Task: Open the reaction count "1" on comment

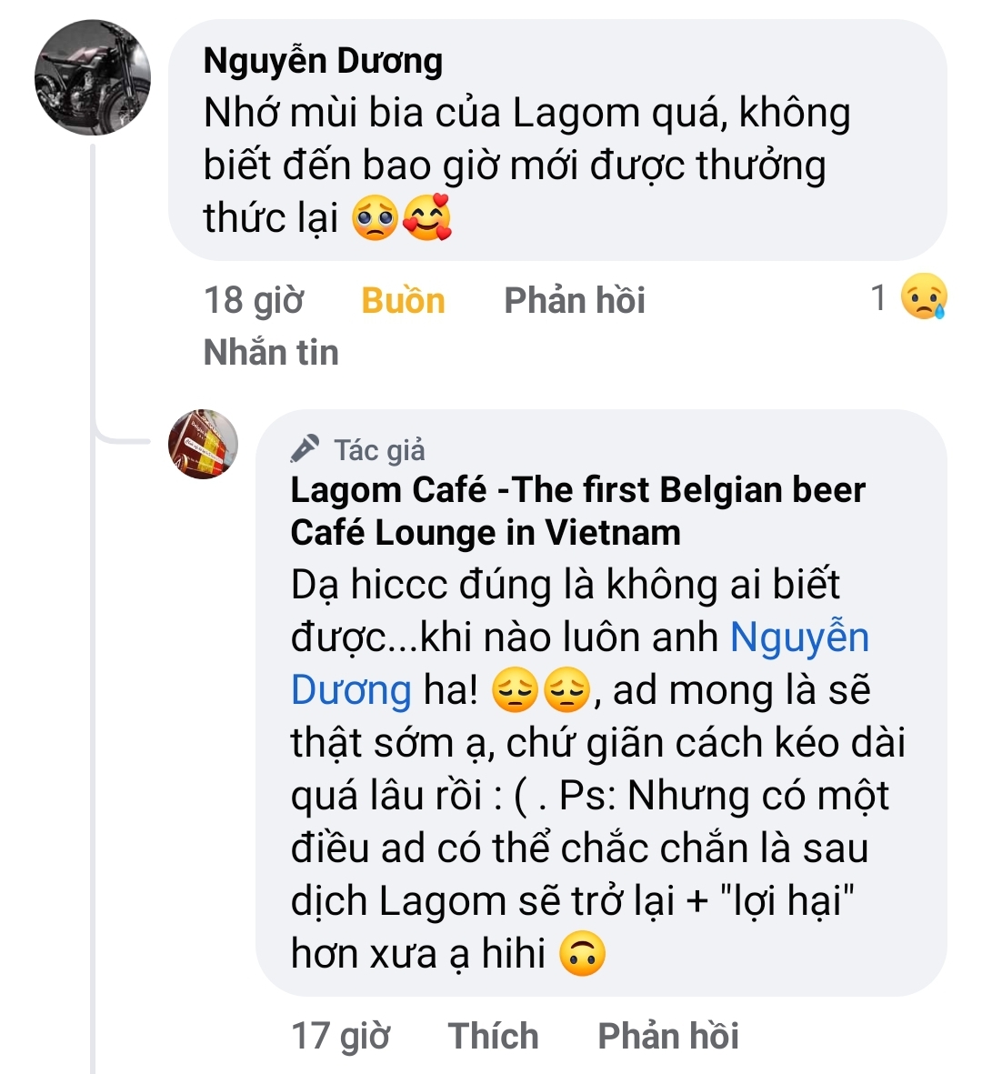Action: point(878,298)
